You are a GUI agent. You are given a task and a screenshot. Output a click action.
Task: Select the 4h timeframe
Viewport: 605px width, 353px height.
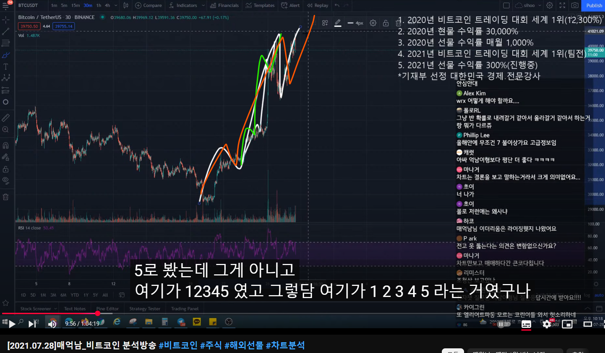(x=107, y=5)
